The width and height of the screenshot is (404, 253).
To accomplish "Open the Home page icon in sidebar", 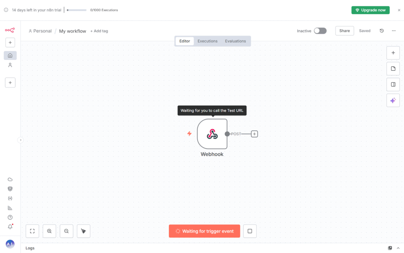I will (x=10, y=56).
